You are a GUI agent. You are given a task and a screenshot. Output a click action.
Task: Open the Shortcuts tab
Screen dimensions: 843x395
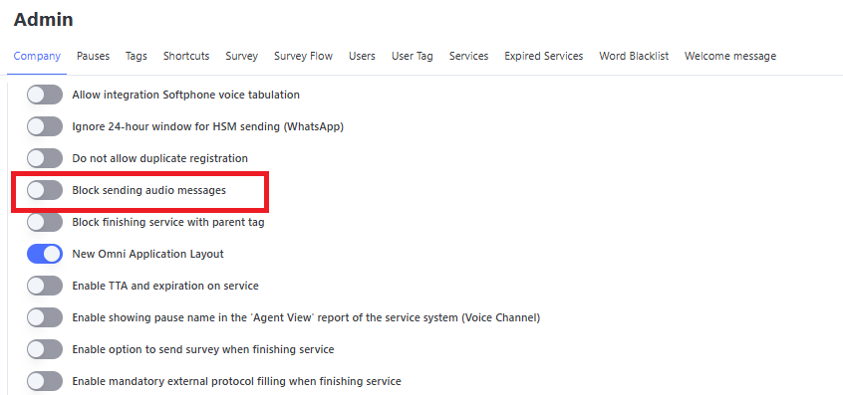186,56
